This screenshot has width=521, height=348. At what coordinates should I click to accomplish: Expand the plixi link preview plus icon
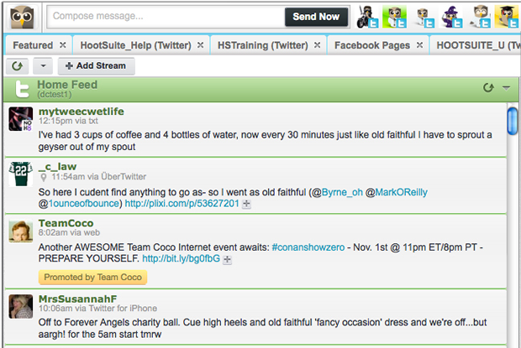click(x=246, y=204)
